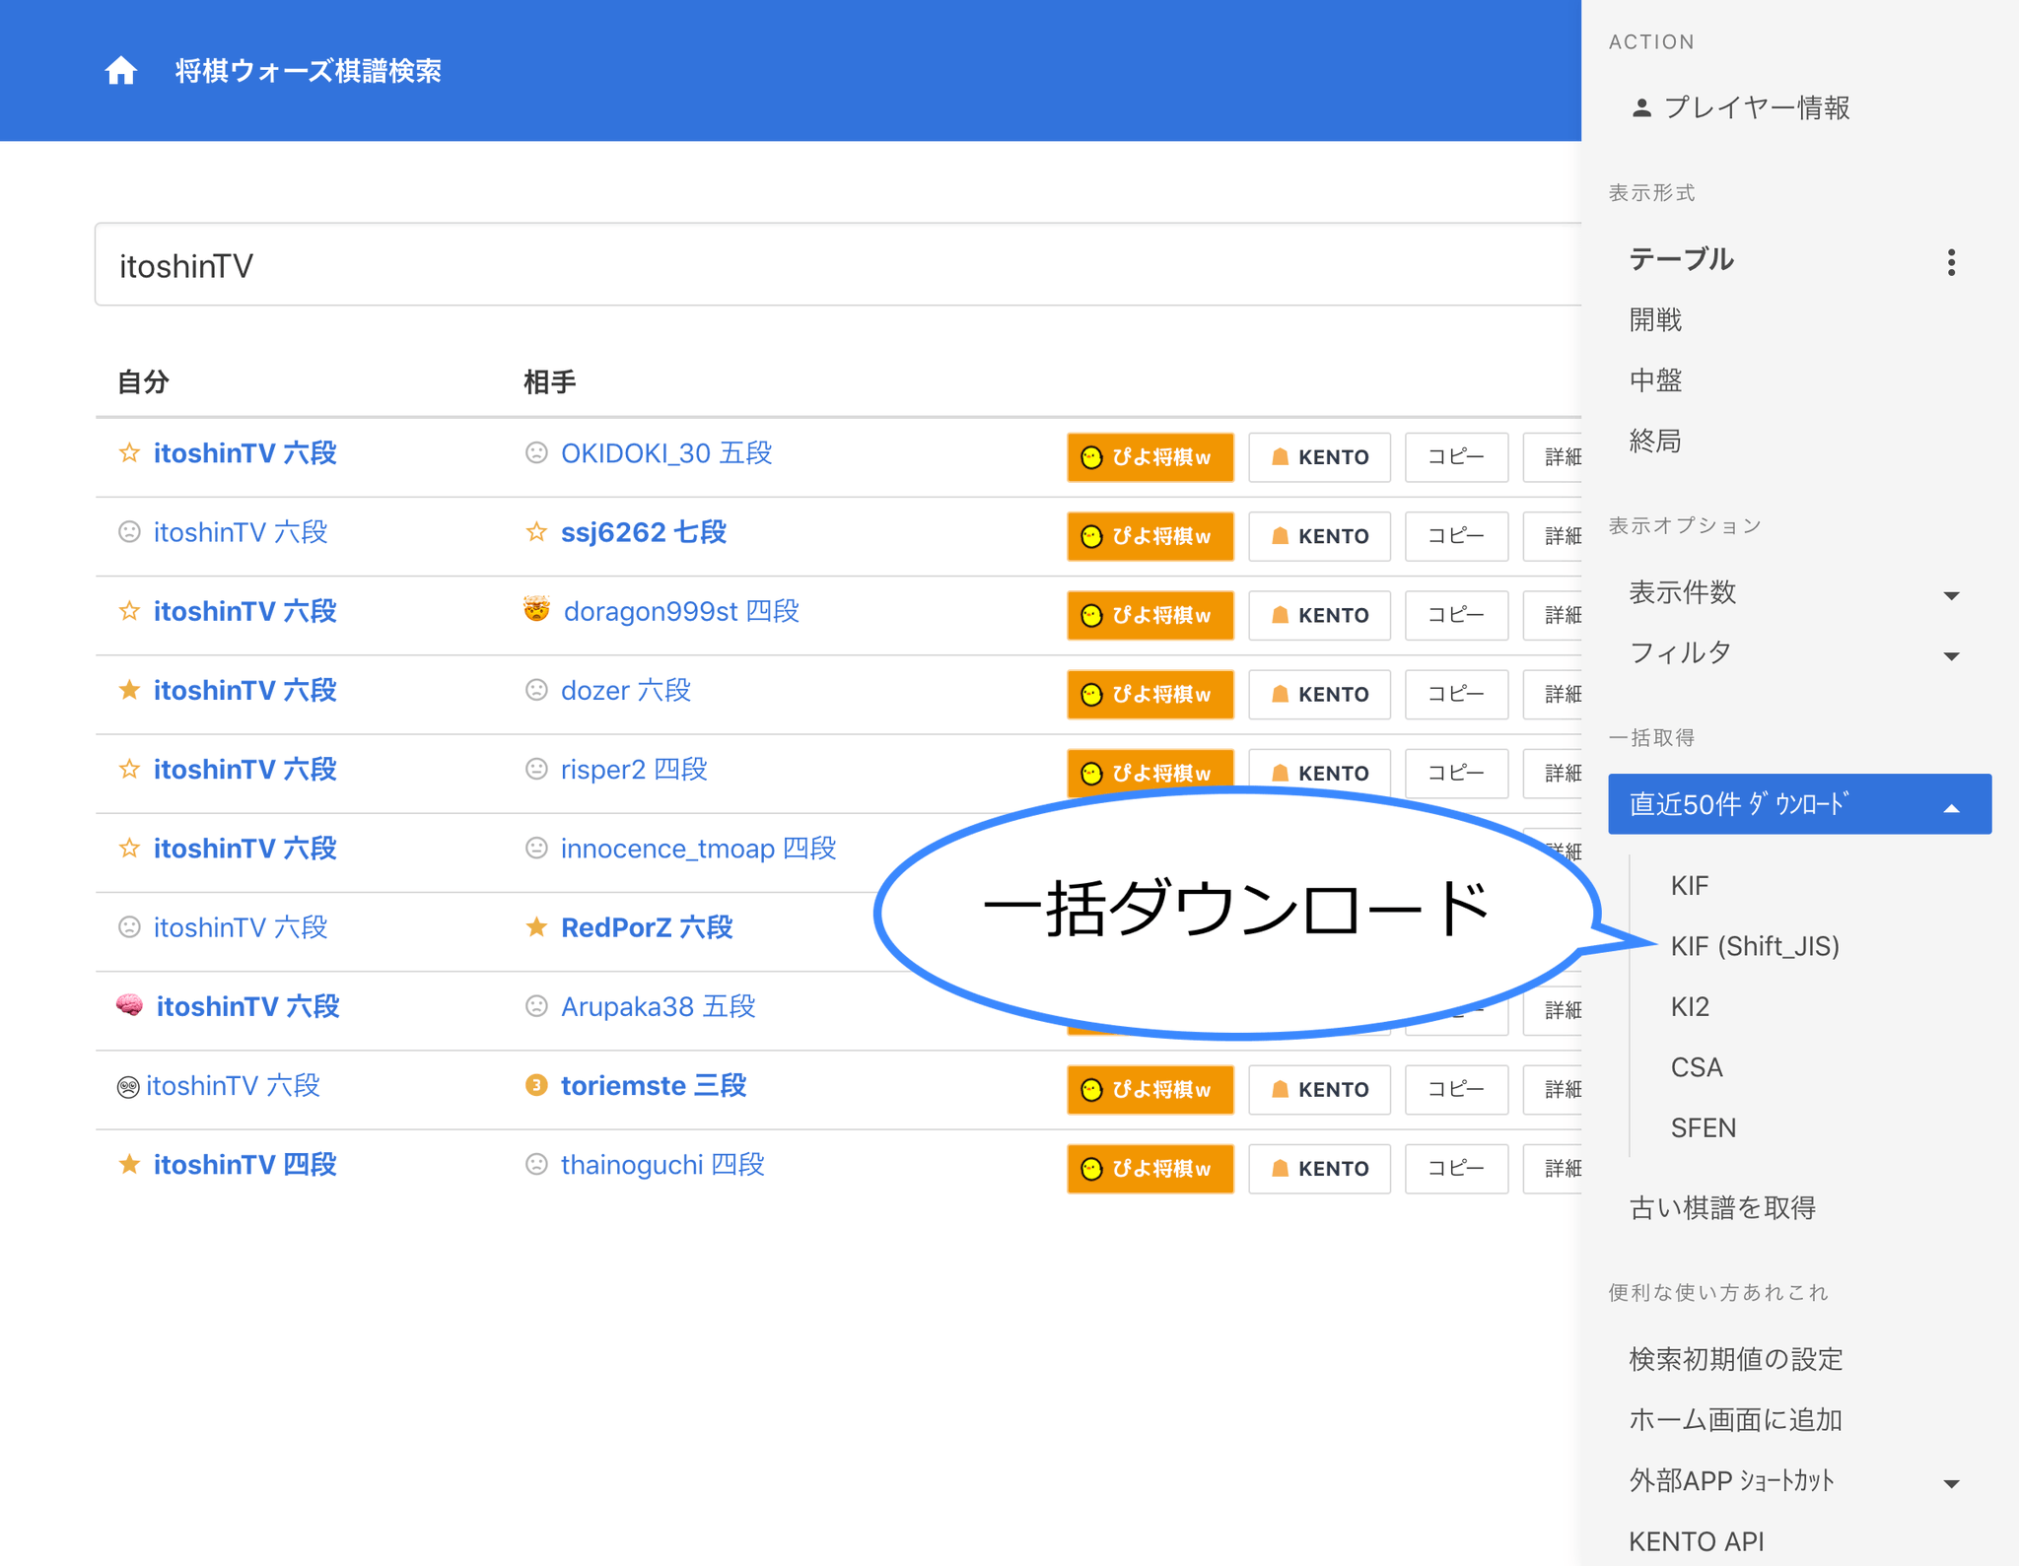
Task: Open KENTO API entry
Action: click(1696, 1540)
